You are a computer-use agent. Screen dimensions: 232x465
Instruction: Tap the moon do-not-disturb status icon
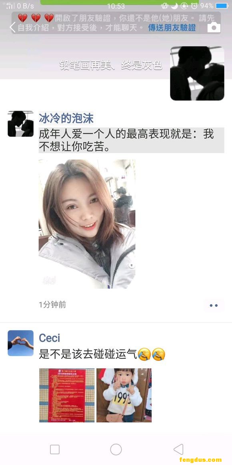(174, 6)
